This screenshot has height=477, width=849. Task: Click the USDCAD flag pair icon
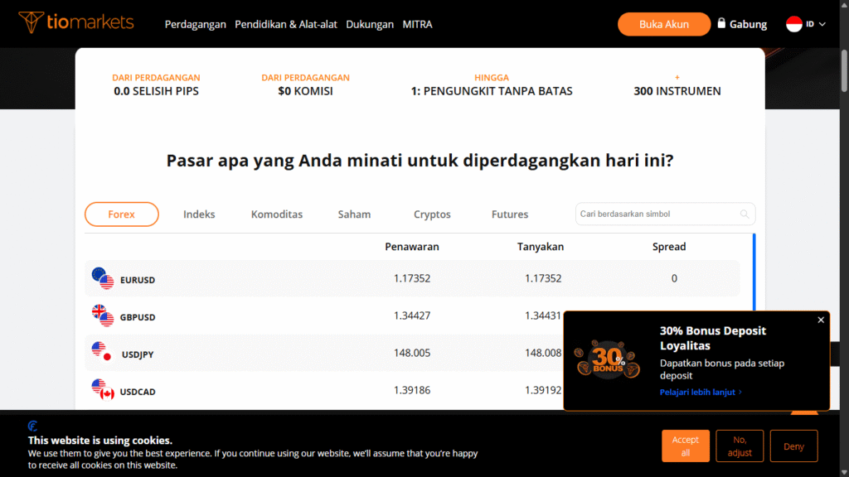pyautogui.click(x=103, y=391)
